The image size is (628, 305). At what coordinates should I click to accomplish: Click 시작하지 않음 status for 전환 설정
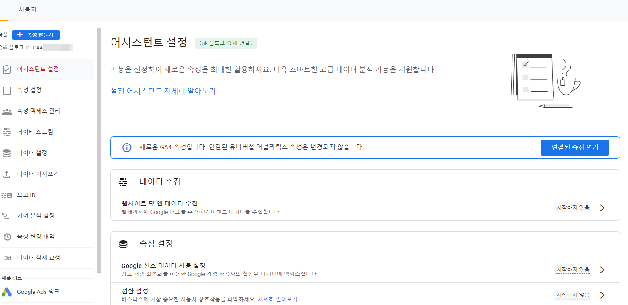pyautogui.click(x=573, y=295)
